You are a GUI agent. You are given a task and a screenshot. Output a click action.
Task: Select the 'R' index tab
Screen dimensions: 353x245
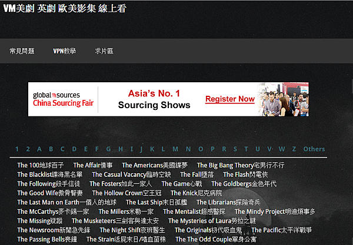(x=224, y=149)
